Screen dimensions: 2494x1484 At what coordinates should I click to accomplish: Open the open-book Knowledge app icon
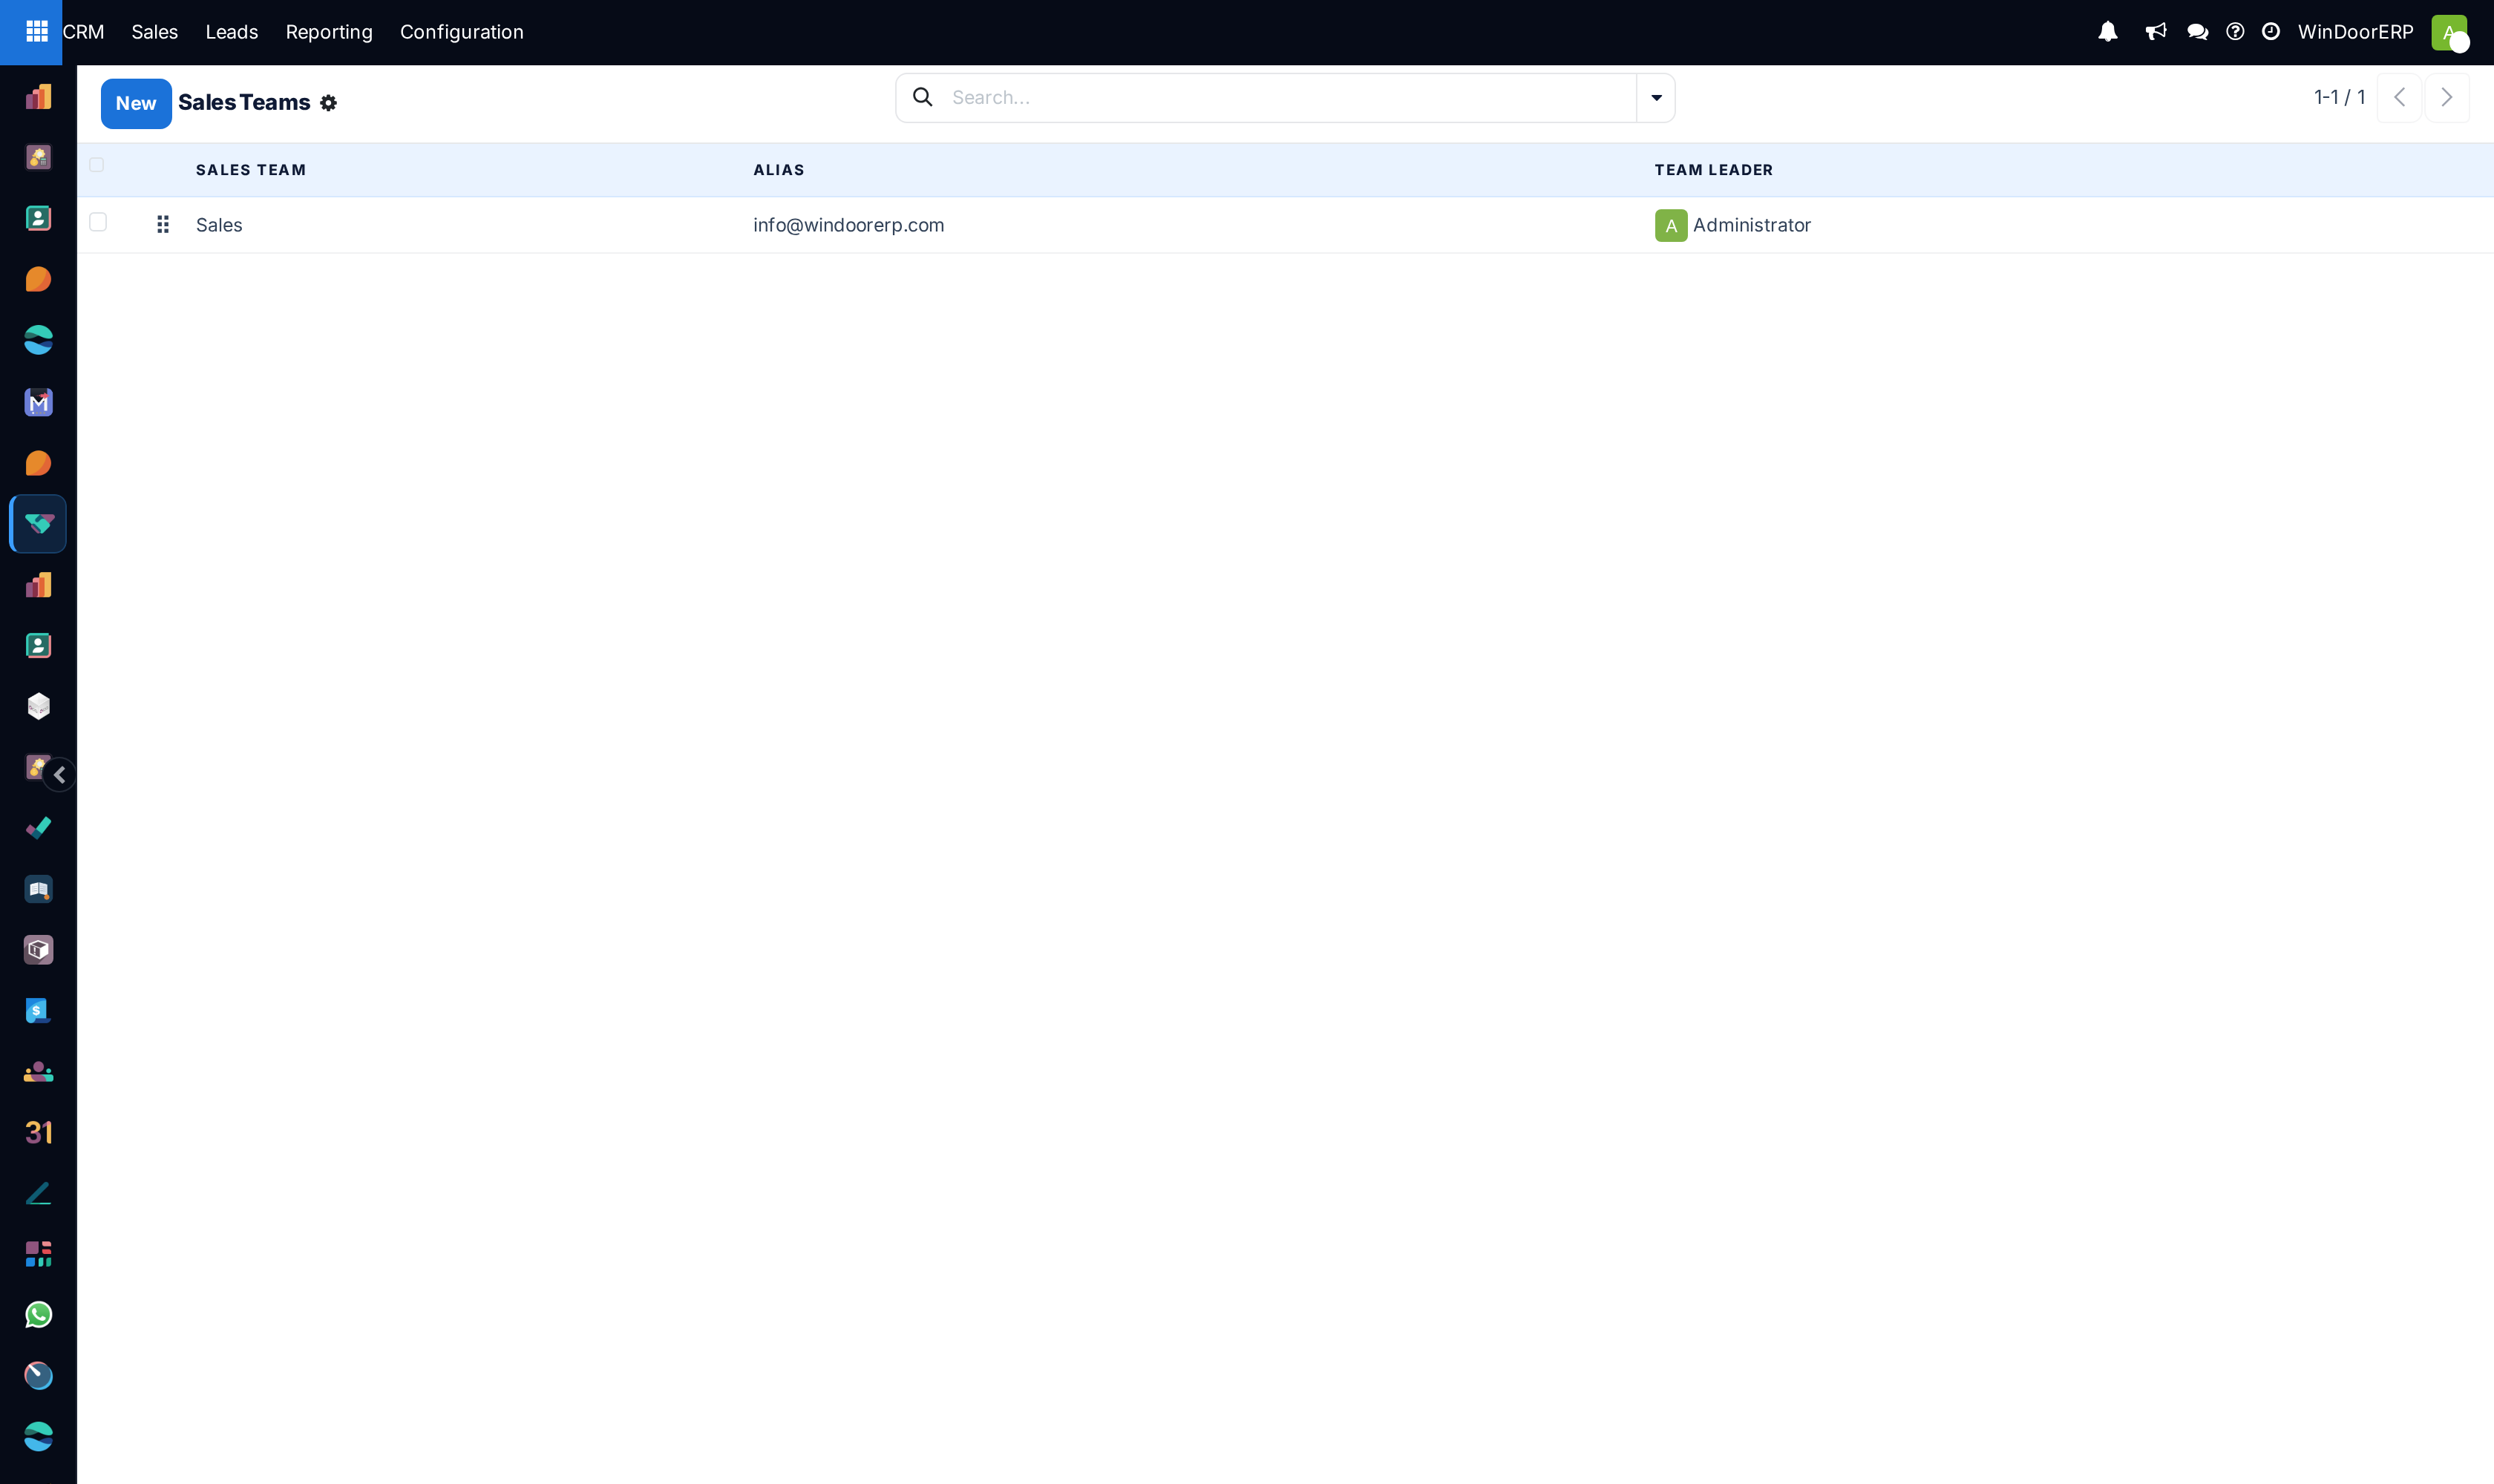tap(38, 889)
